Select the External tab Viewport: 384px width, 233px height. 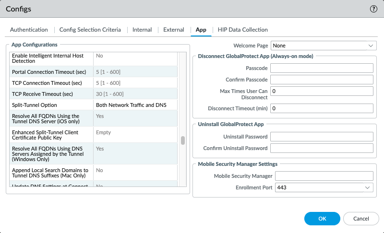(x=173, y=30)
